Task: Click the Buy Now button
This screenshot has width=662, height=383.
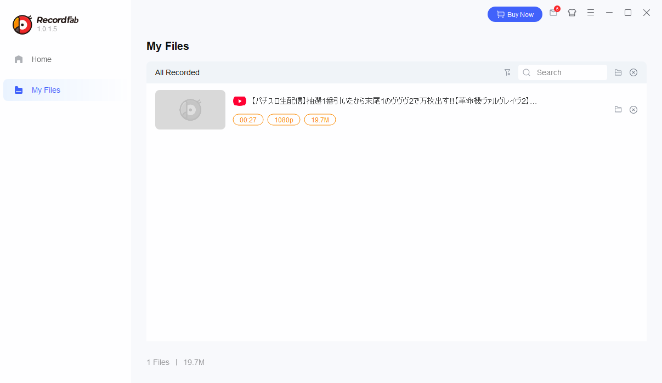Action: click(514, 14)
